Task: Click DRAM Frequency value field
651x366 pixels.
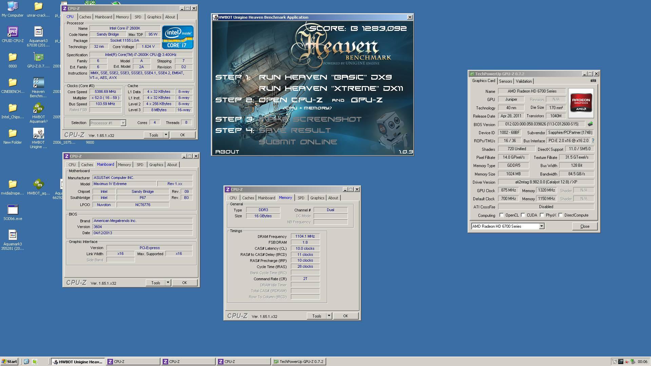Action: [305, 237]
